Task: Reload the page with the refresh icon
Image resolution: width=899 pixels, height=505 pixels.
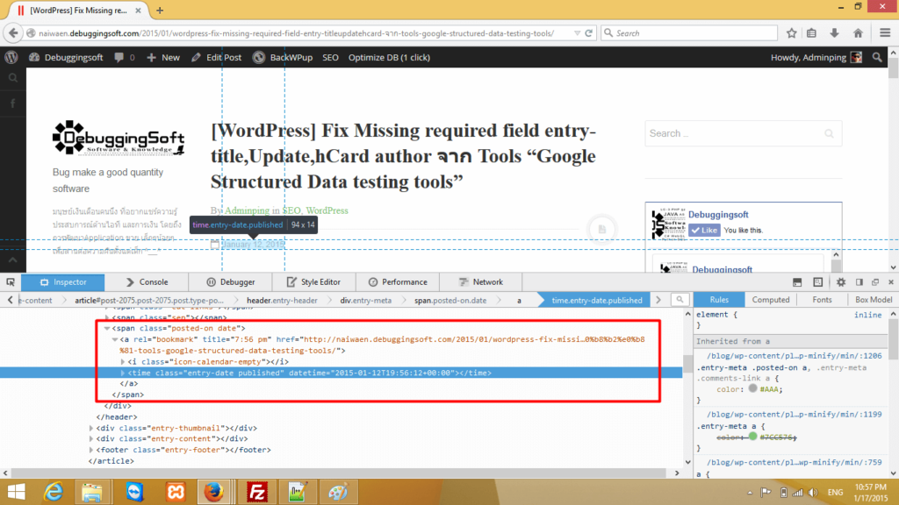Action: coord(588,33)
